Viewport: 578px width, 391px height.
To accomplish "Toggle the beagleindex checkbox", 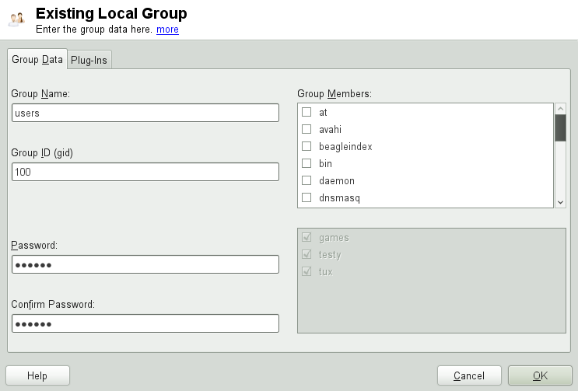I will pos(307,146).
